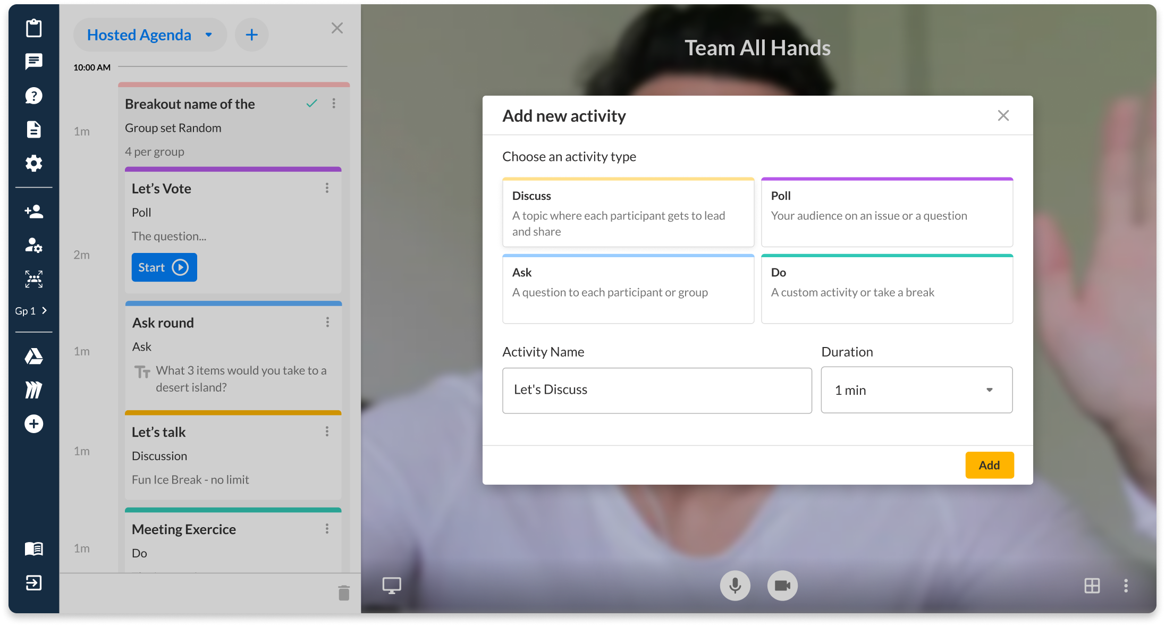Mute the microphone

(x=735, y=586)
